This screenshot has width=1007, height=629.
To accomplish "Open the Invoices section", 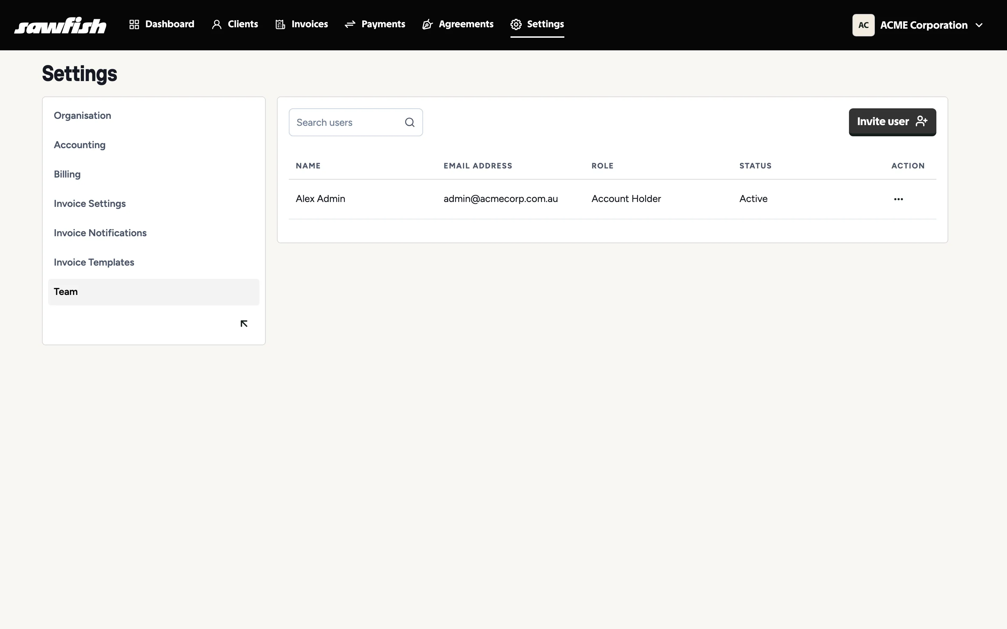I will click(302, 24).
